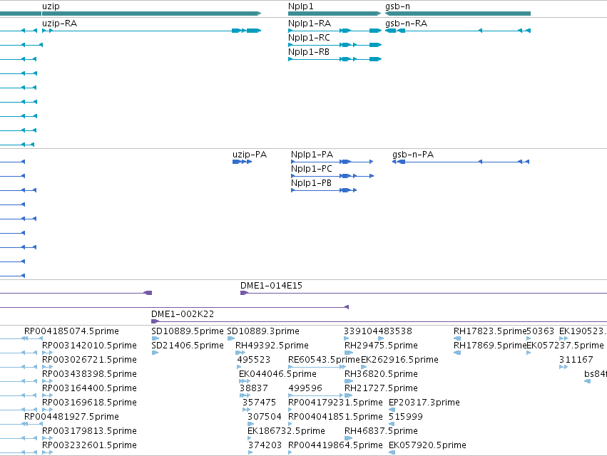The image size is (607, 456).
Task: Click the RH36820.5prime EST label
Action: pos(381,373)
